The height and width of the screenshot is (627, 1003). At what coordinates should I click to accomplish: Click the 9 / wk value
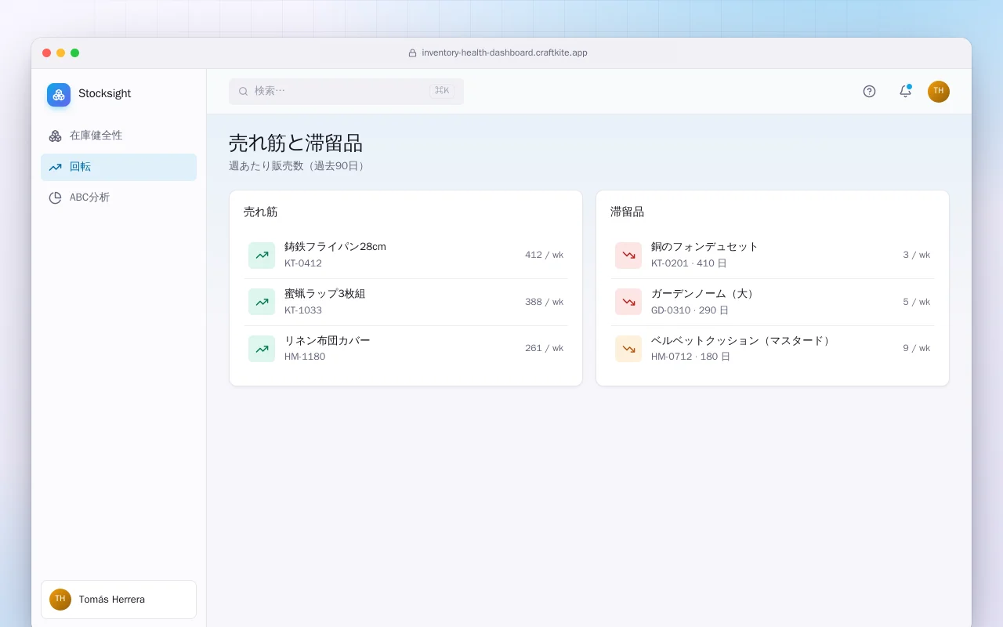click(917, 349)
